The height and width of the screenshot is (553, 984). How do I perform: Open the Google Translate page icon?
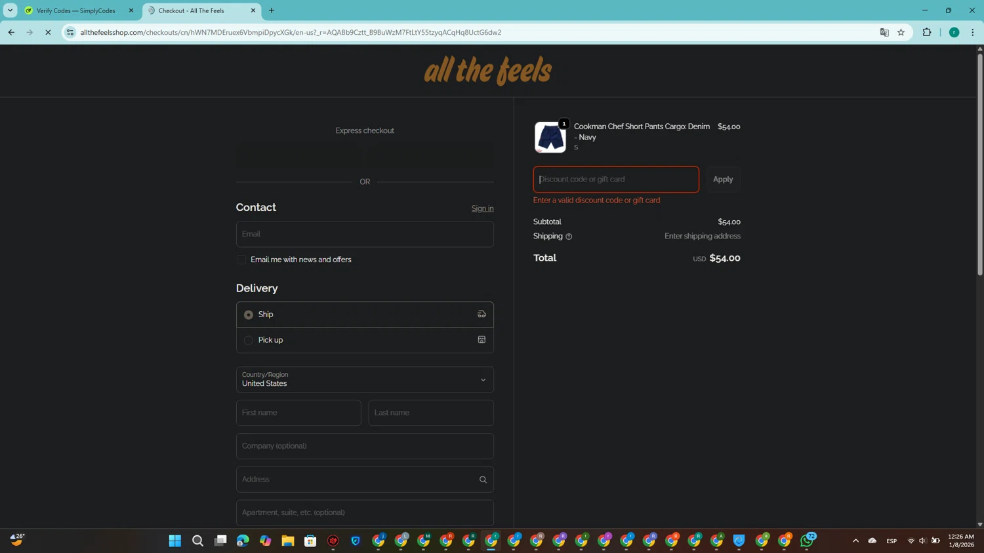pyautogui.click(x=884, y=32)
